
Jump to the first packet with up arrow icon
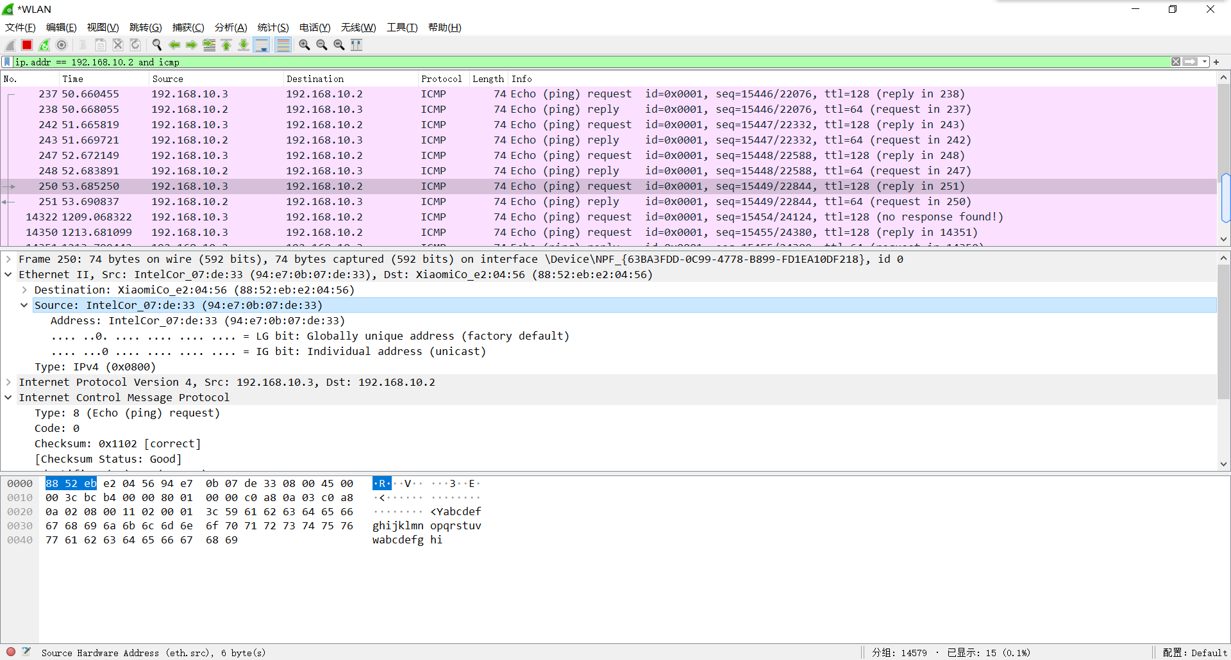[x=226, y=45]
